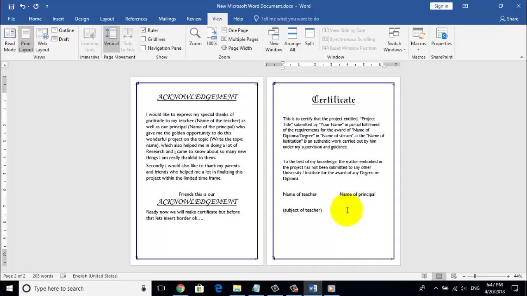Open SharePoint Properties
This screenshot has width=527, height=296.
tap(441, 37)
